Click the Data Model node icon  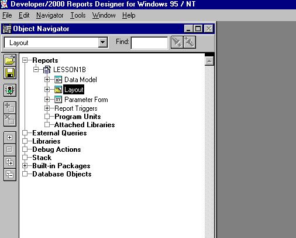[58, 80]
